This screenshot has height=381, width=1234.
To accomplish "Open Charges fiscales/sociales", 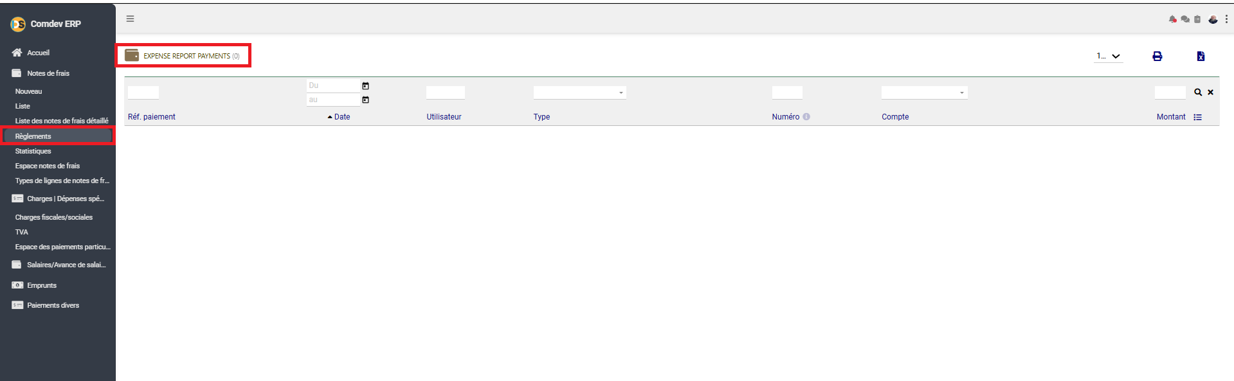I will [x=54, y=217].
